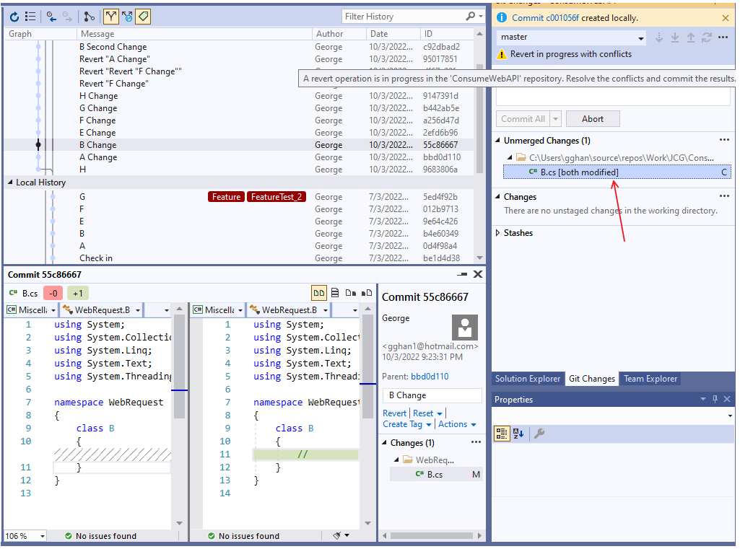740x549 pixels.
Task: Click the branch graph icon in the history toolbar
Action: click(89, 16)
